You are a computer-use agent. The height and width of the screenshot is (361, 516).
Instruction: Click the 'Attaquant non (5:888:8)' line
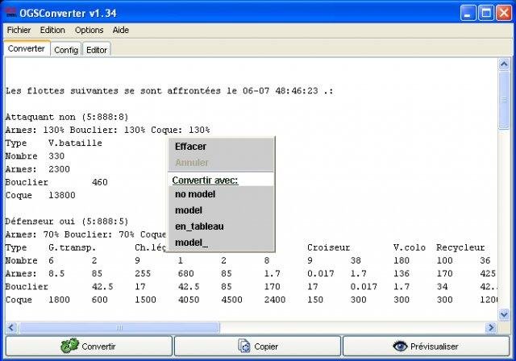(x=67, y=117)
